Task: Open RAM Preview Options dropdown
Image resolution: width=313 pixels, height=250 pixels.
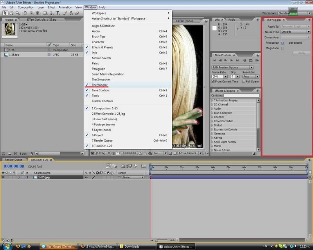Action: (232, 68)
